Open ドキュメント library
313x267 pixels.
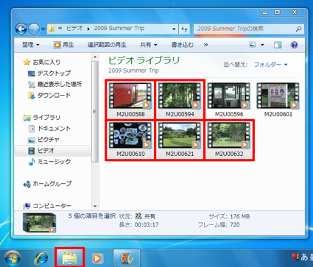click(49, 129)
